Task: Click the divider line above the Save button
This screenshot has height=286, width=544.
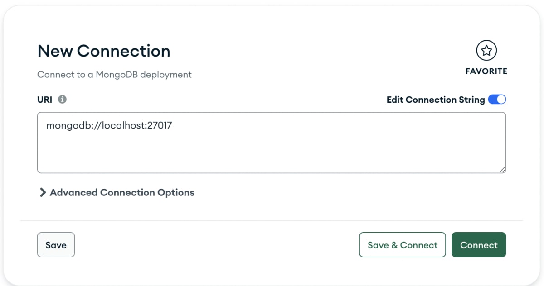Action: [x=272, y=221]
